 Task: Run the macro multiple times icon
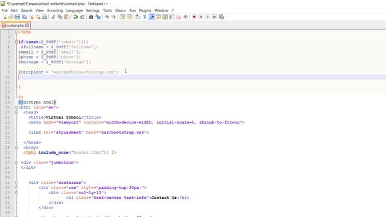pos(215,17)
